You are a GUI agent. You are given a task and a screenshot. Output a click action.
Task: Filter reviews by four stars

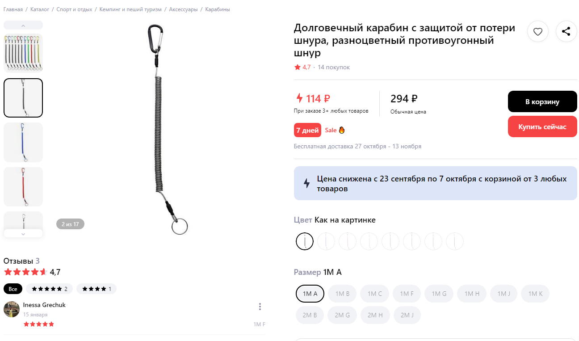pyautogui.click(x=96, y=289)
